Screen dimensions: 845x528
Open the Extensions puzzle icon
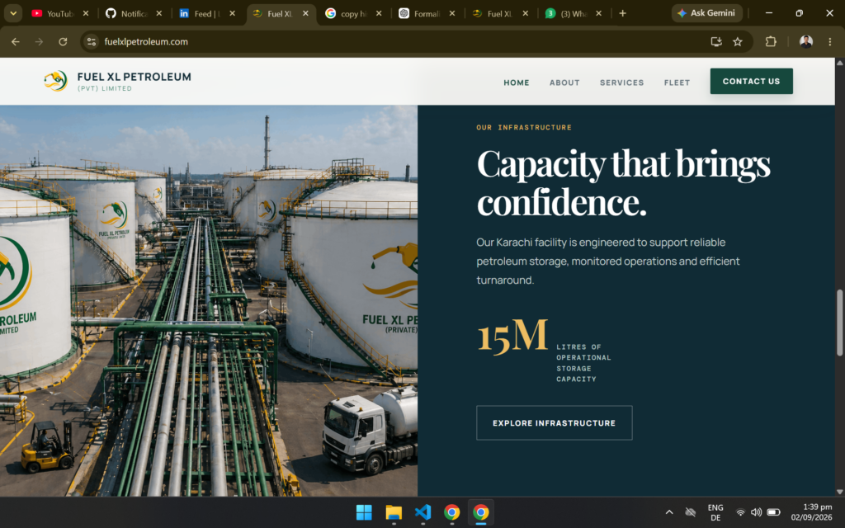(x=771, y=41)
